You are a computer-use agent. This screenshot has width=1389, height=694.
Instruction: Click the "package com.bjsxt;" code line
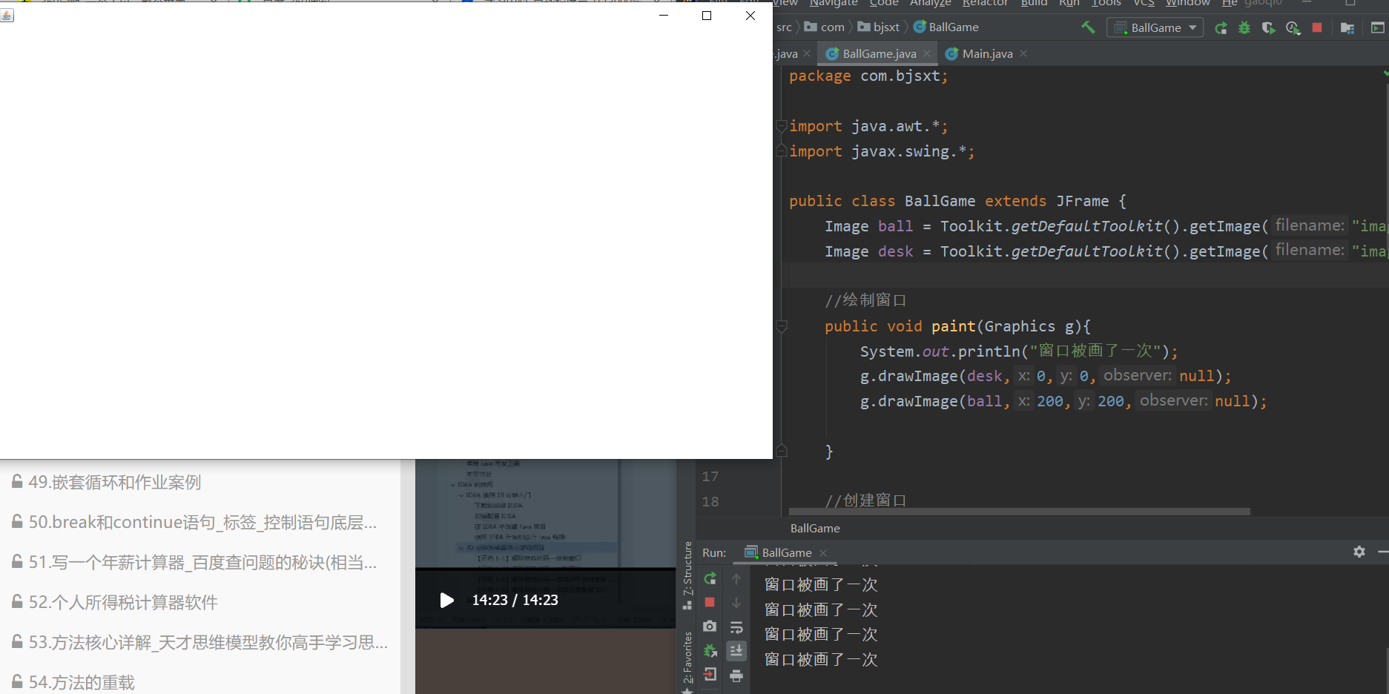point(868,76)
